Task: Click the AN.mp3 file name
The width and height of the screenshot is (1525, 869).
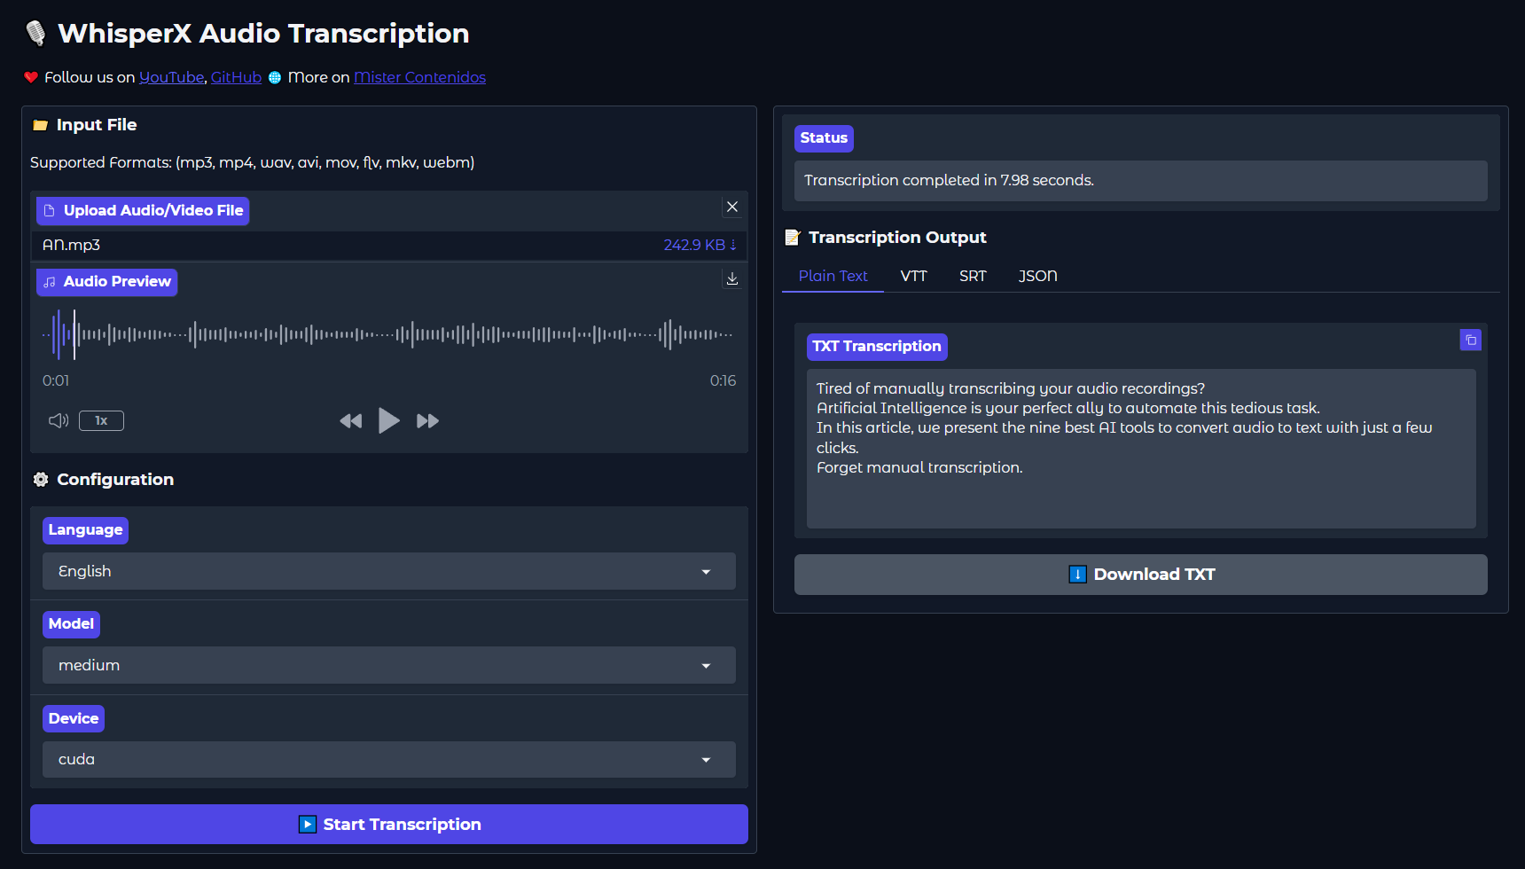Action: coord(71,245)
